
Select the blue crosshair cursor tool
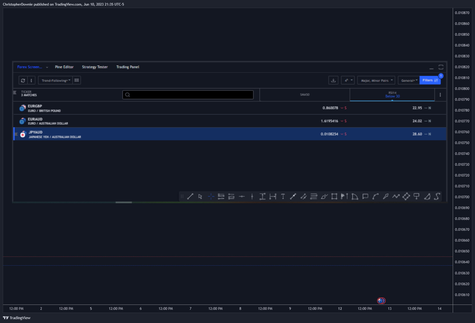tap(211, 196)
